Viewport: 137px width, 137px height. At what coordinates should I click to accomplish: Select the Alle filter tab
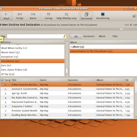tap(76, 36)
